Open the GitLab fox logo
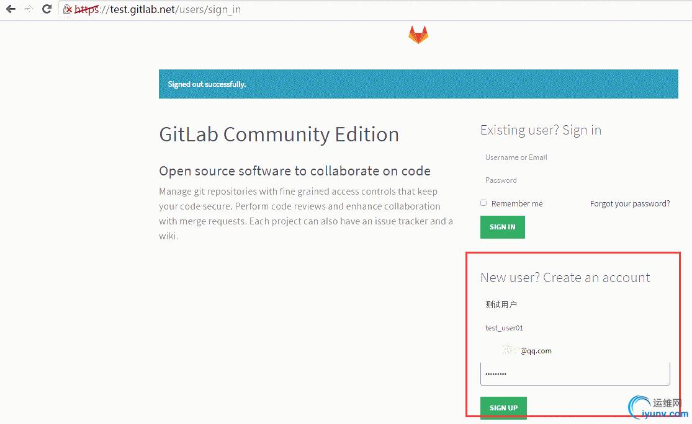Image resolution: width=692 pixels, height=424 pixels. click(418, 35)
